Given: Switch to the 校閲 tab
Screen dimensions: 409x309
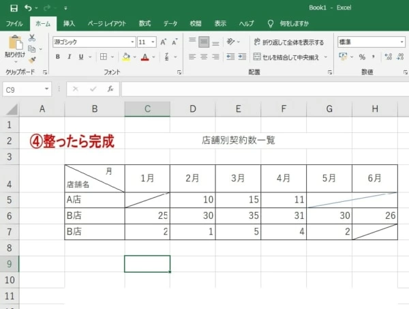Looking at the screenshot, I should tap(196, 24).
